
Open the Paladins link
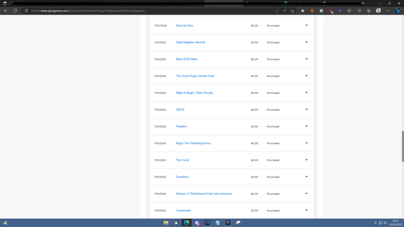pos(181,126)
